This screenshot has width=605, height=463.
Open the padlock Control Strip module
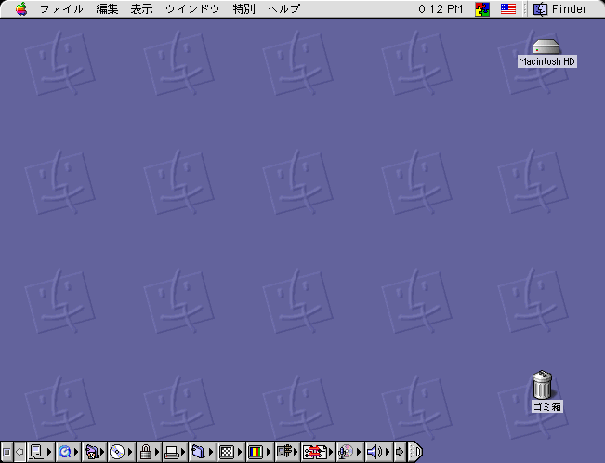pyautogui.click(x=149, y=452)
